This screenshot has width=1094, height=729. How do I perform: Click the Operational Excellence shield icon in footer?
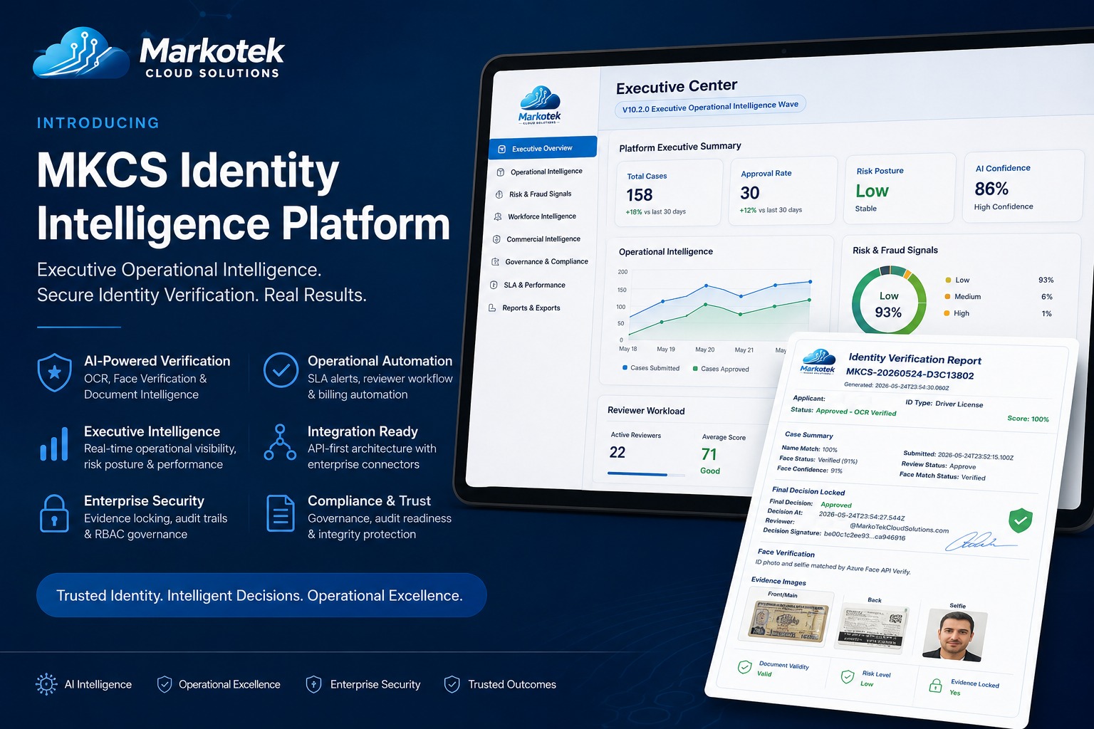(x=165, y=684)
